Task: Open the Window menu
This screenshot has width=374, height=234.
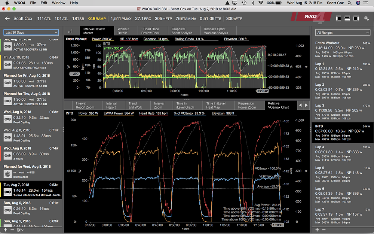Action: 58,3
